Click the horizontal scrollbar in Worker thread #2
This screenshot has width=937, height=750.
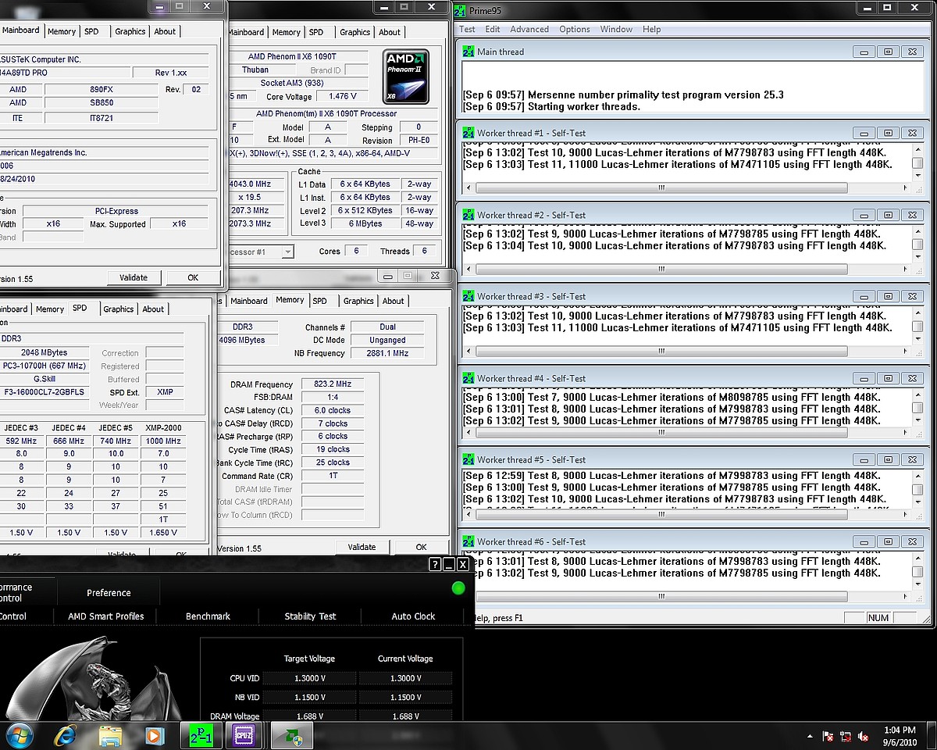click(661, 269)
